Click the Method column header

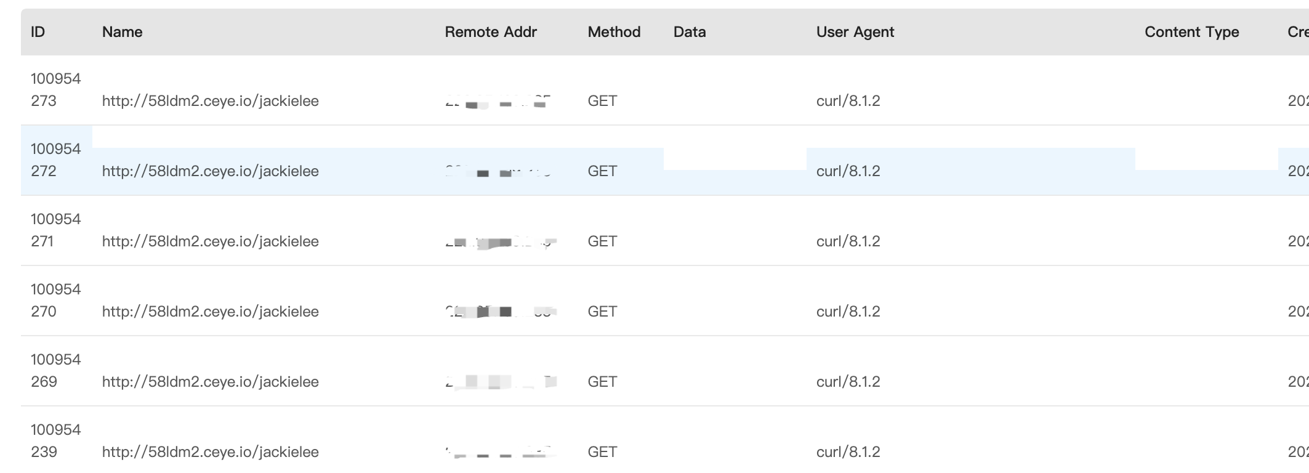[x=614, y=32]
